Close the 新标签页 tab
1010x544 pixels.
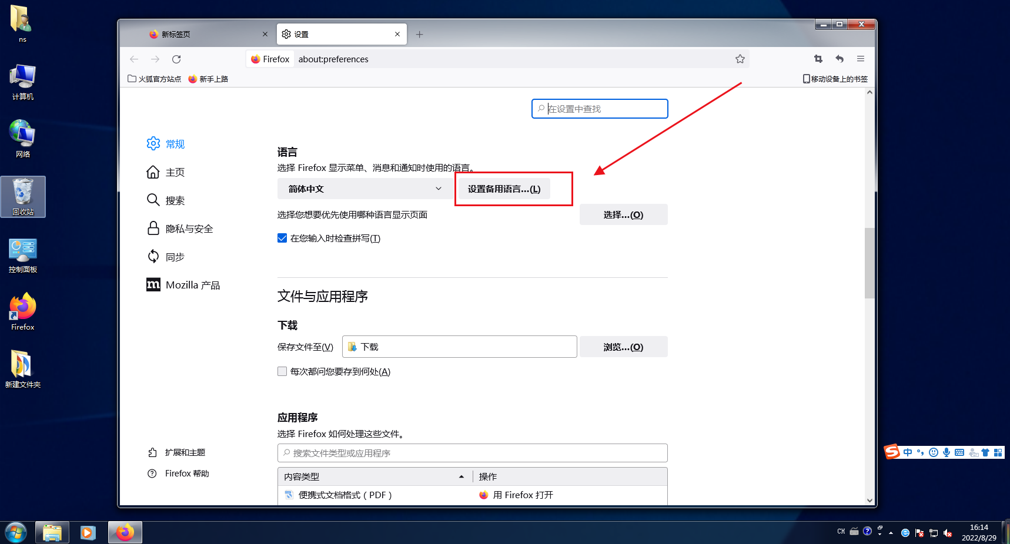pyautogui.click(x=265, y=34)
